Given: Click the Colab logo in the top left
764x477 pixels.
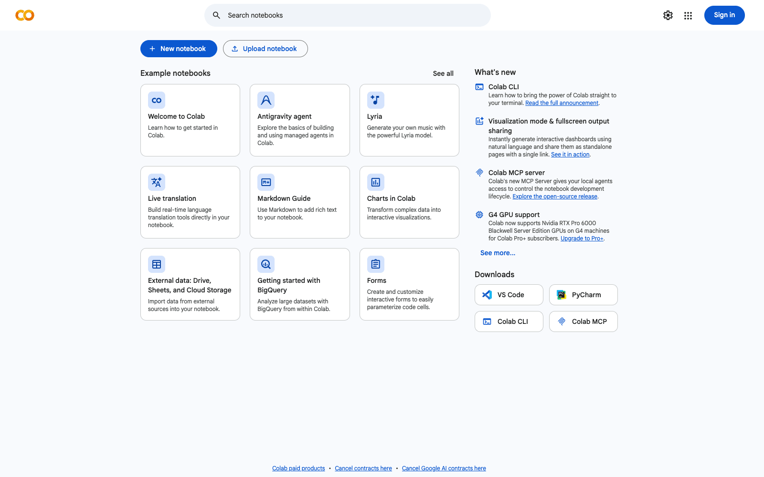Looking at the screenshot, I should point(25,15).
